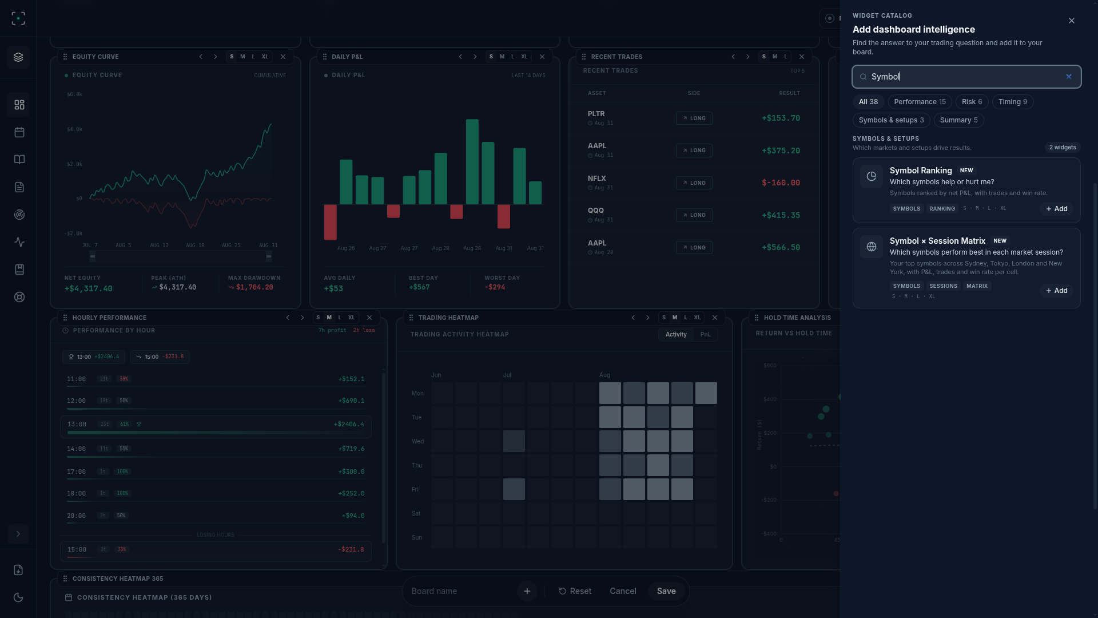Screen dimensions: 1098x618
Task: Grab the Equity Curve widget drag handle
Action: 65,57
